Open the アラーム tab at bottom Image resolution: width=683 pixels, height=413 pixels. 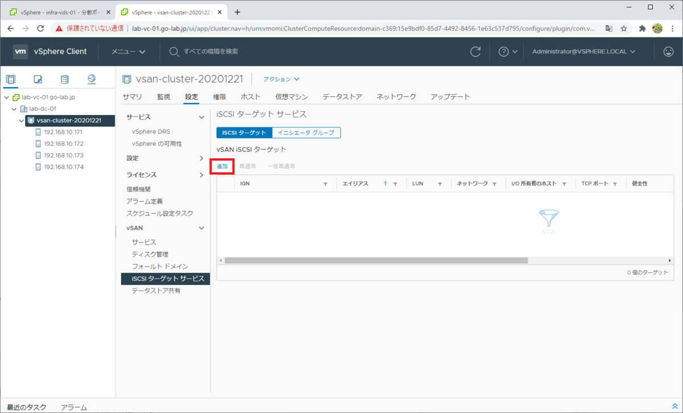tap(74, 407)
